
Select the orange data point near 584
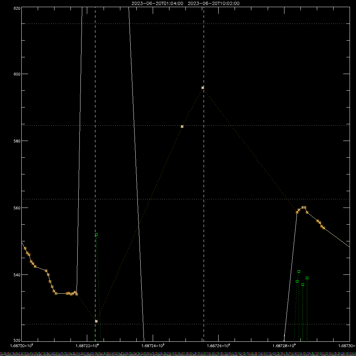(182, 126)
